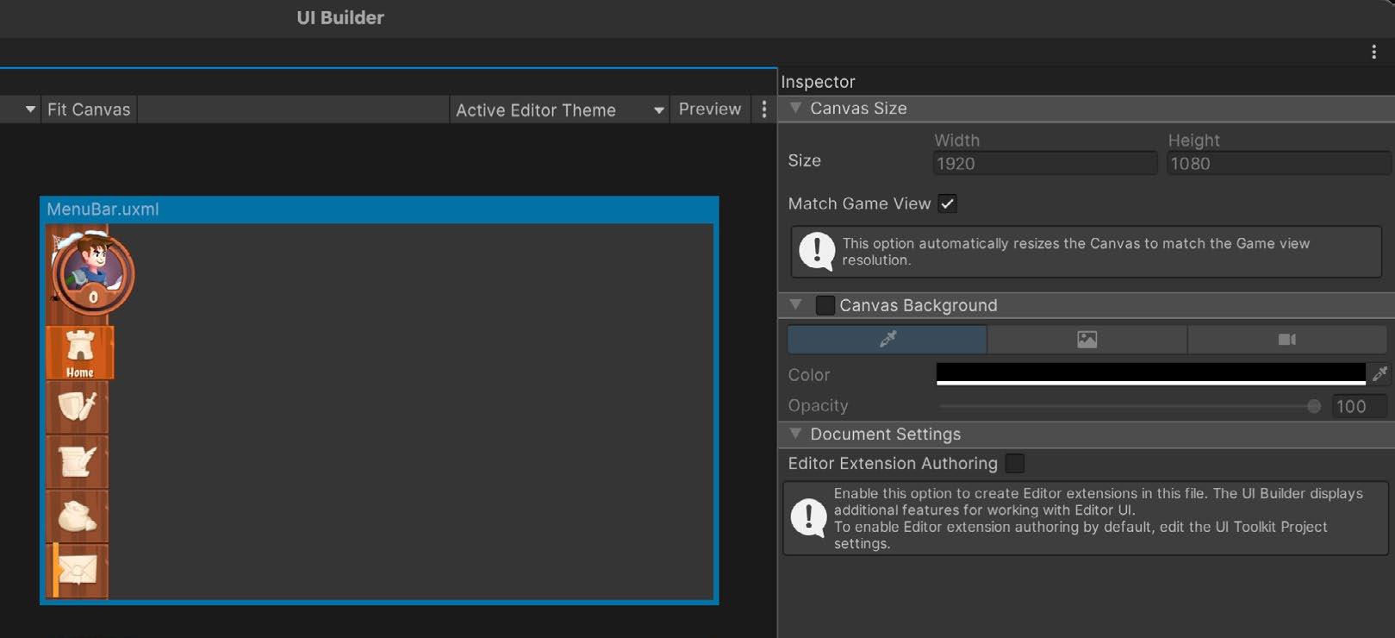Screen dimensions: 1395x638
Task: Select the Home castle menu icon
Action: pyautogui.click(x=79, y=353)
